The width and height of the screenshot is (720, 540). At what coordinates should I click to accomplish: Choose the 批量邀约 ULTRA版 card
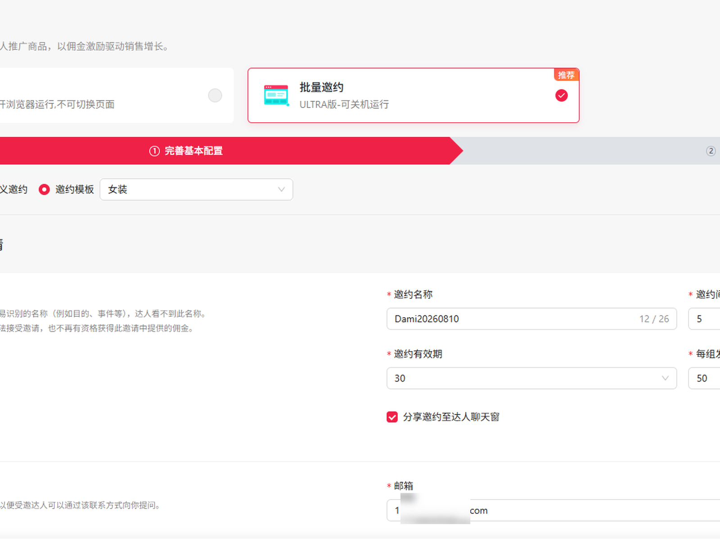[x=413, y=95]
